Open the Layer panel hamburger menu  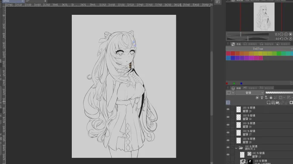coord(228,88)
